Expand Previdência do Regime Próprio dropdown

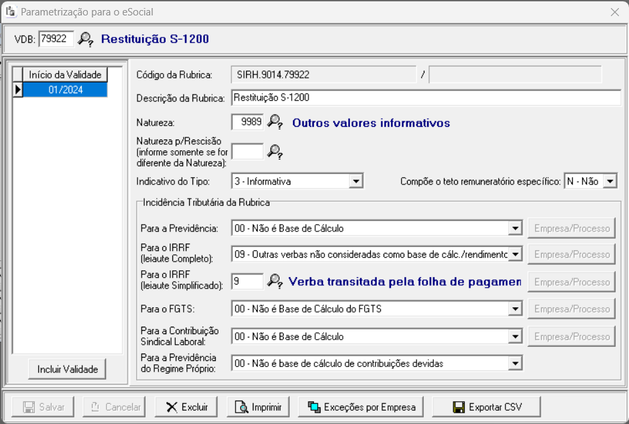pos(515,364)
